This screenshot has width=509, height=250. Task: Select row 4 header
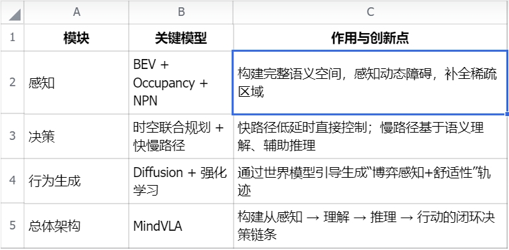(12, 181)
